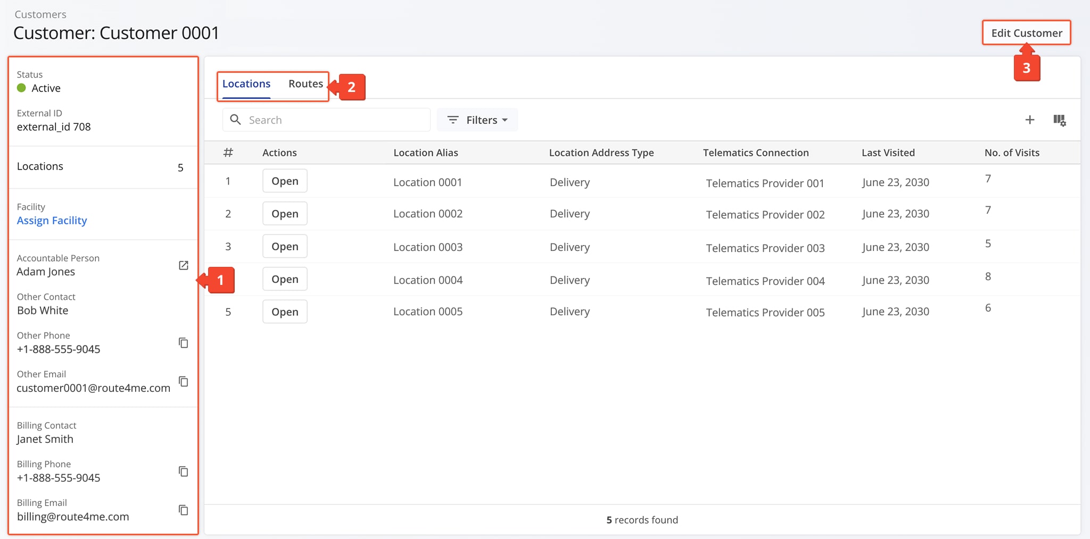Image resolution: width=1090 pixels, height=539 pixels.
Task: Copy the Other Phone number
Action: click(x=183, y=343)
